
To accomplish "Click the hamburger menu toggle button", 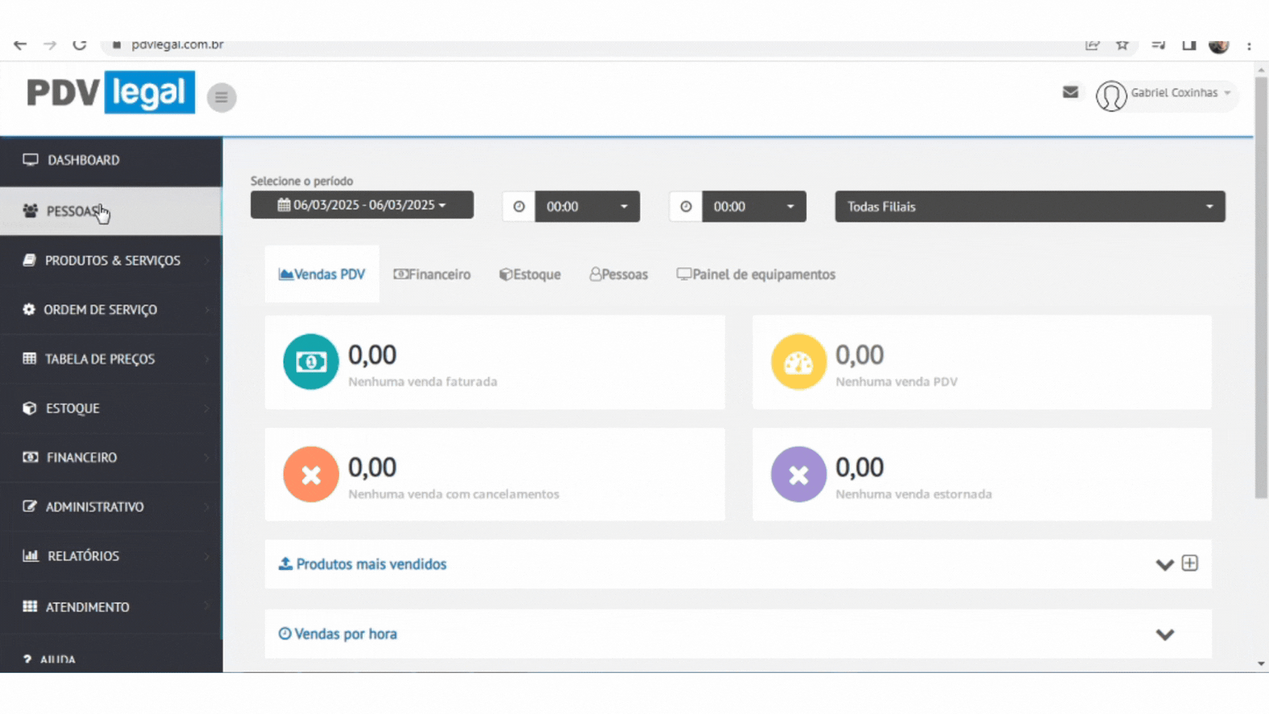I will (221, 98).
